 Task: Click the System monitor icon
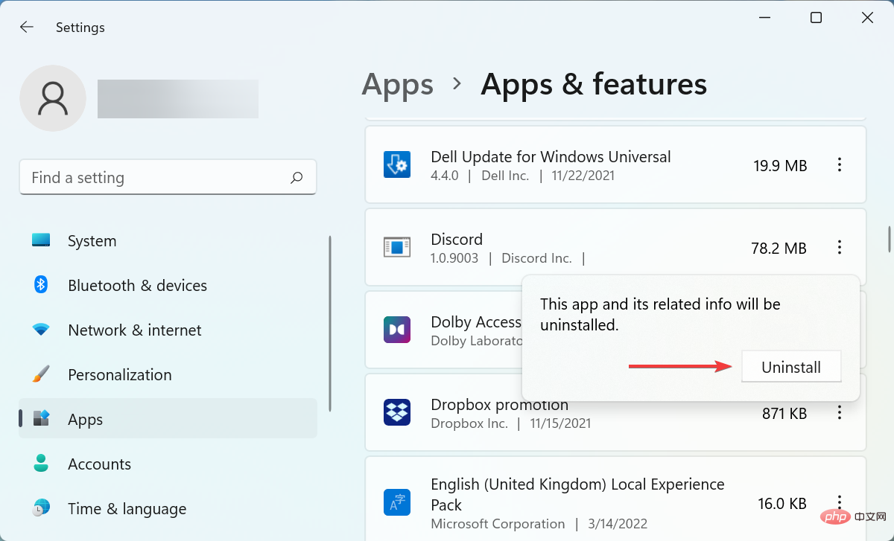pos(41,240)
